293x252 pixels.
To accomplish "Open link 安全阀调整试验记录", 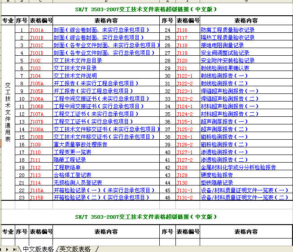I will tap(225, 53).
